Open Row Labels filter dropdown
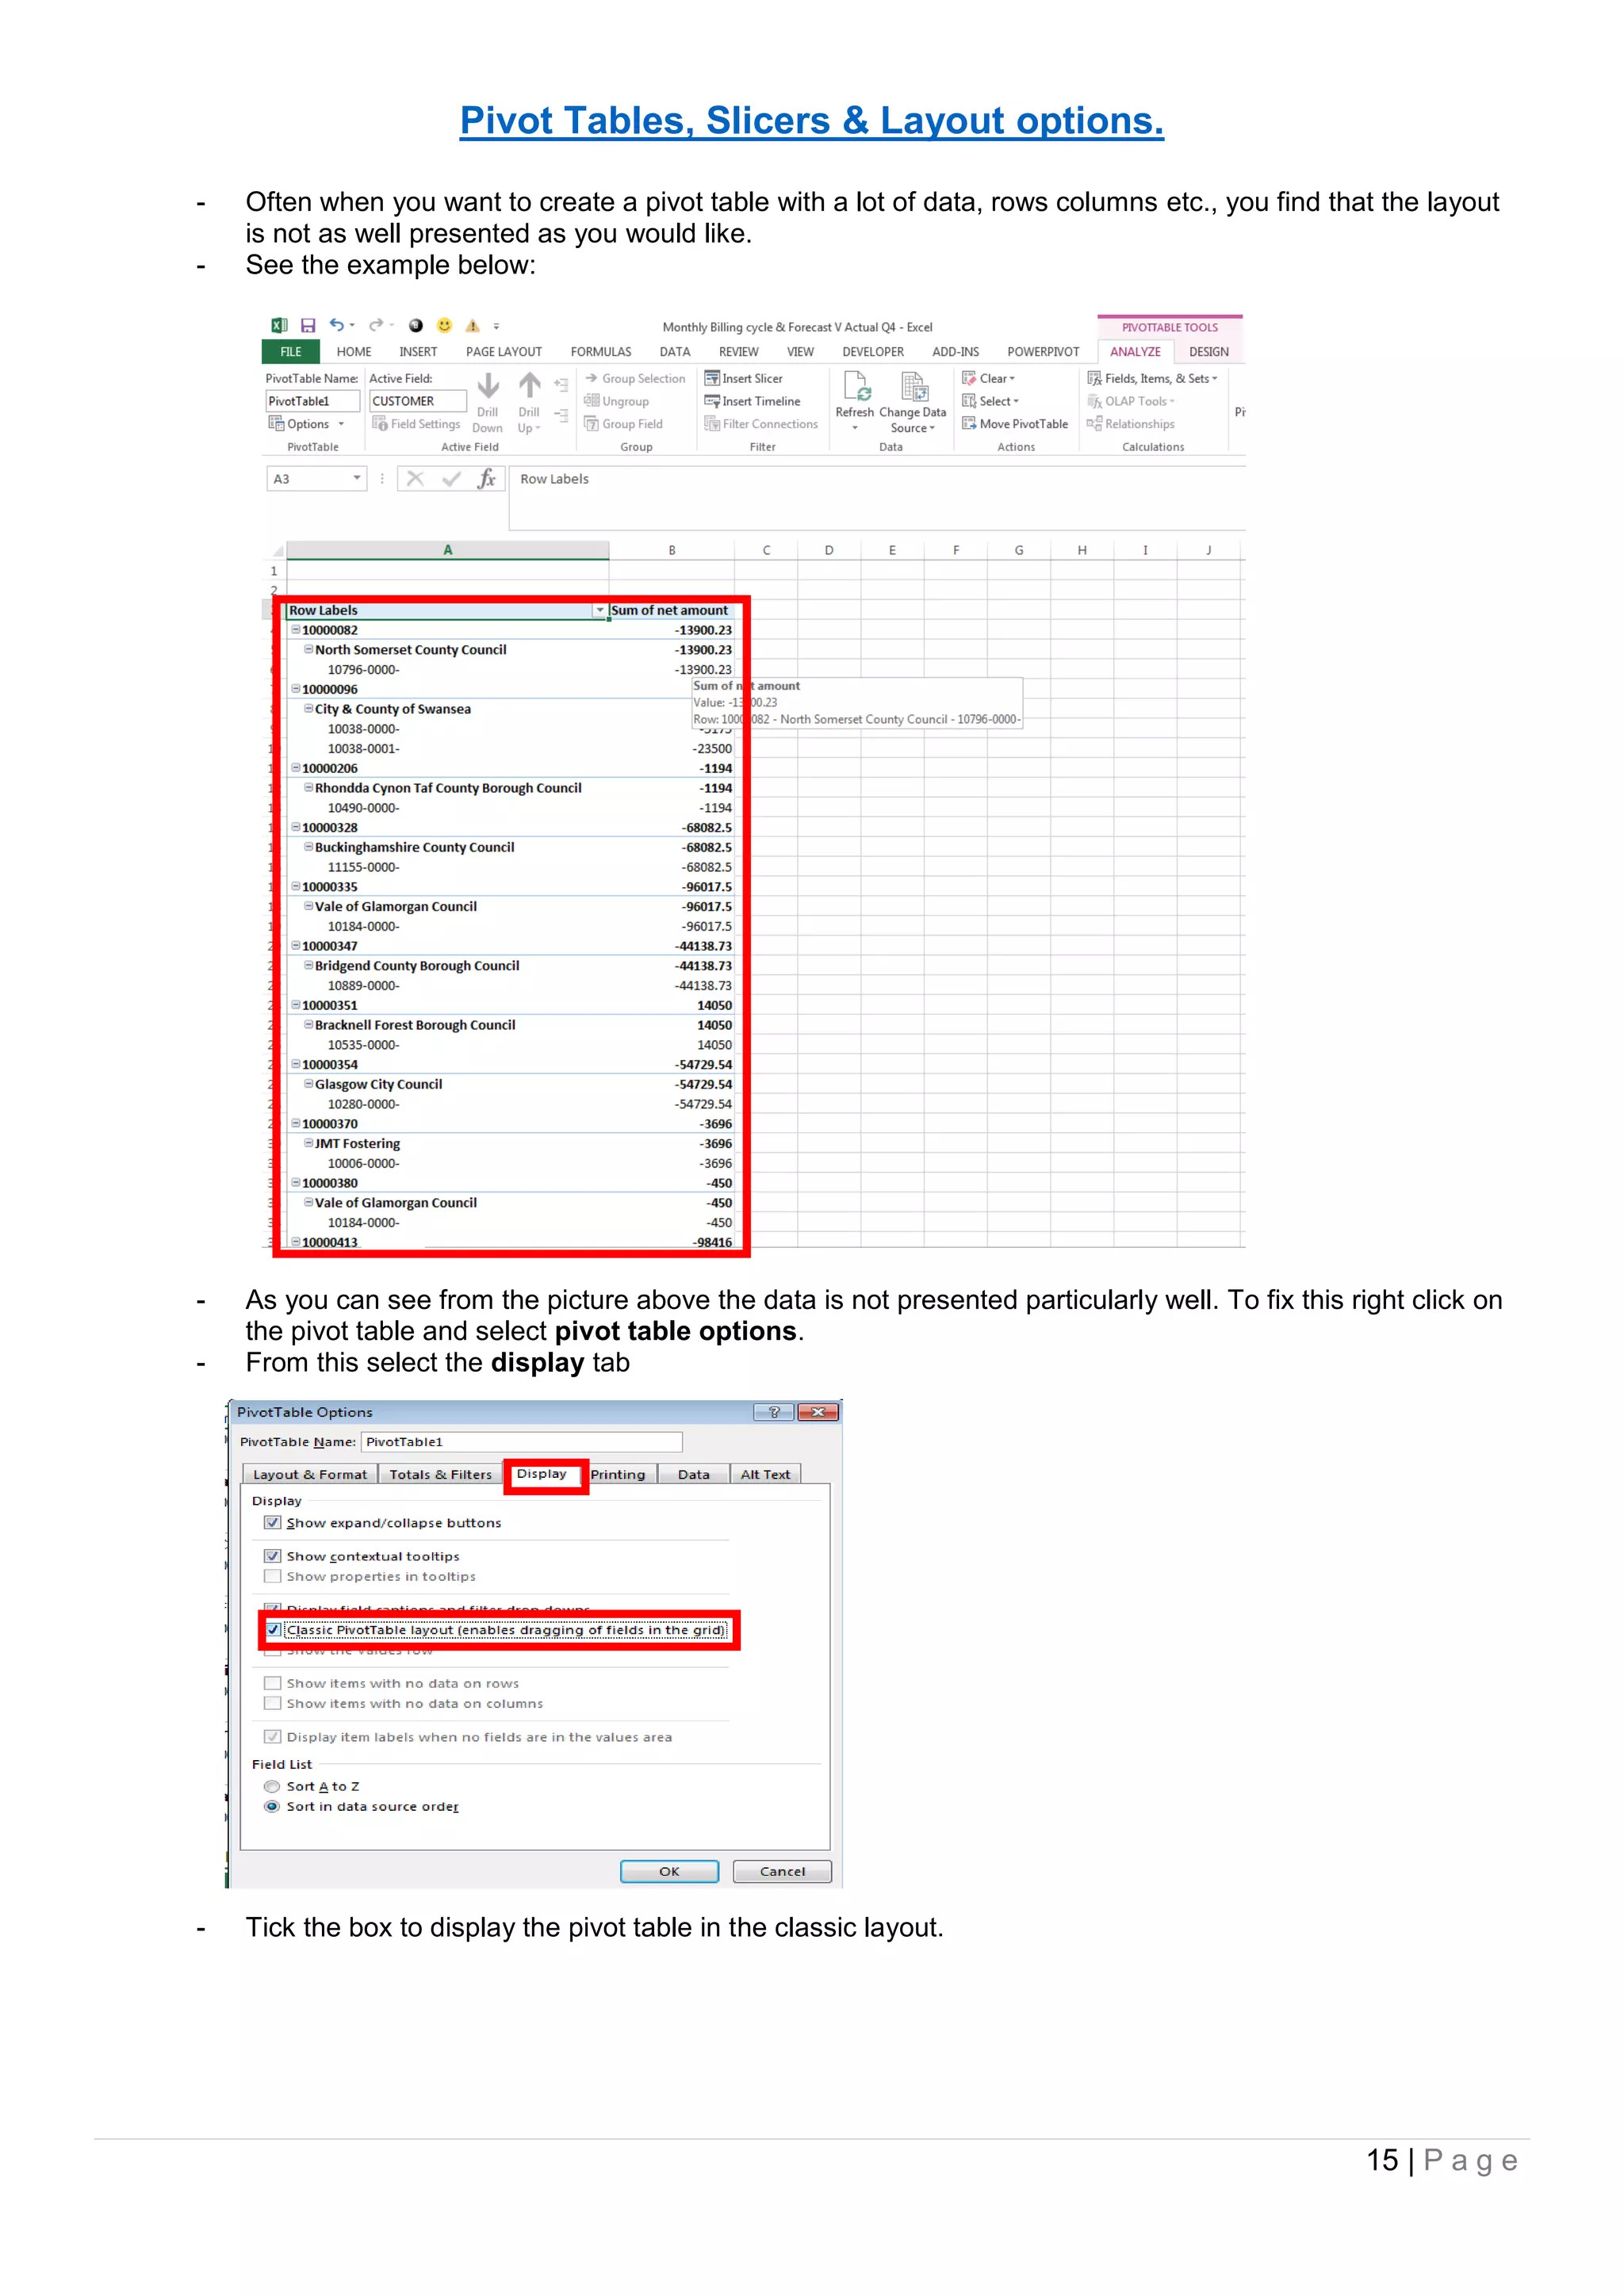The image size is (1624, 2296). click(600, 610)
